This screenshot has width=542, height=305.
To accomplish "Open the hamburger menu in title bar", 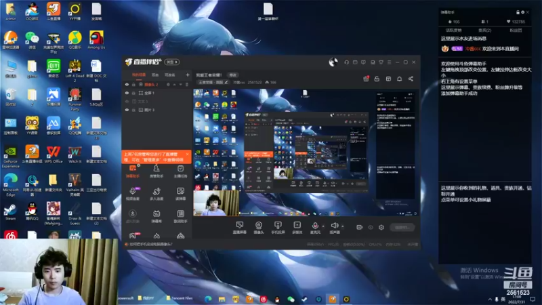I will pyautogui.click(x=389, y=62).
